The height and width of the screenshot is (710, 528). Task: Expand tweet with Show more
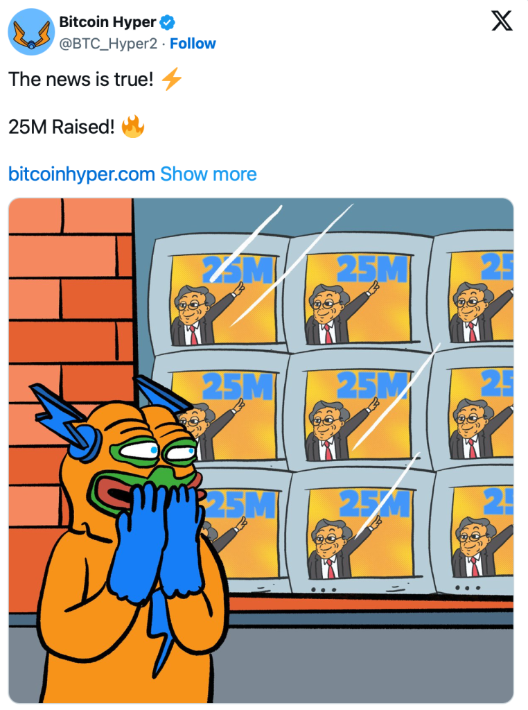(209, 174)
